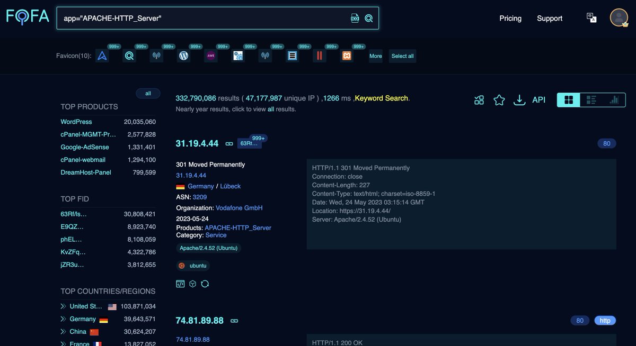Filter by WordPress in Top Products

[76, 122]
